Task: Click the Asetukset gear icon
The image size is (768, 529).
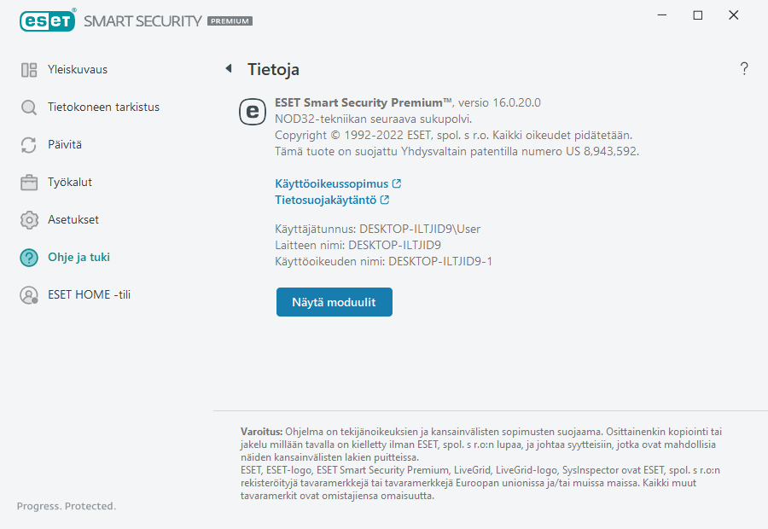Action: (29, 220)
